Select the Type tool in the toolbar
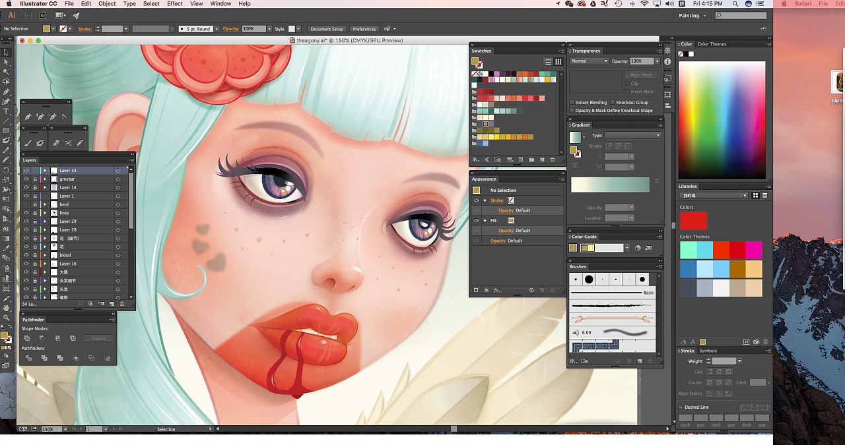The image size is (845, 445). pyautogui.click(x=6, y=111)
